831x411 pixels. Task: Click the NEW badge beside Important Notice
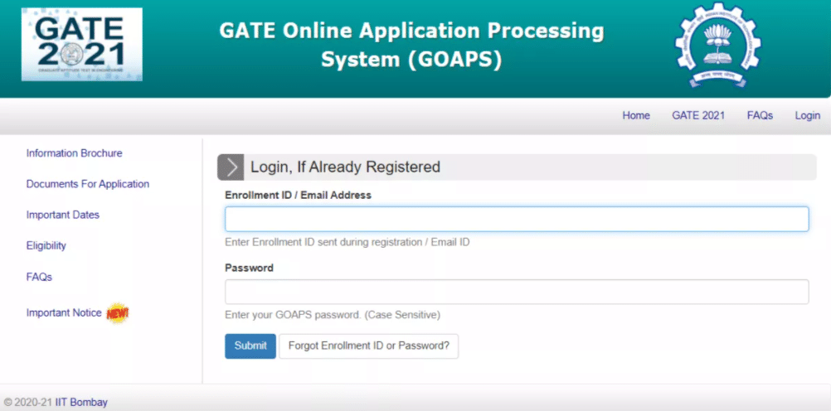coord(118,313)
